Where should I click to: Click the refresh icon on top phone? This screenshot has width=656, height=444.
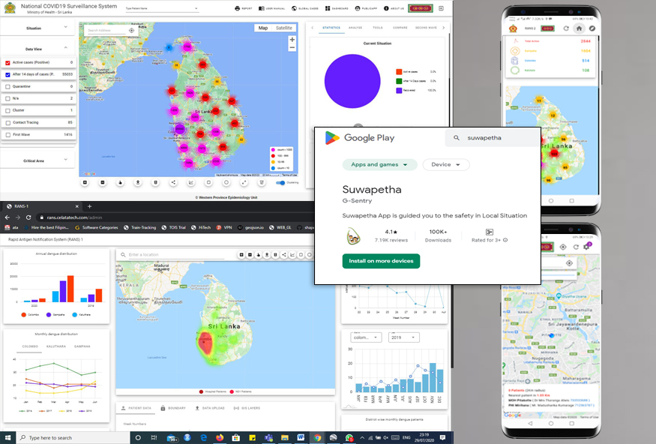[565, 28]
